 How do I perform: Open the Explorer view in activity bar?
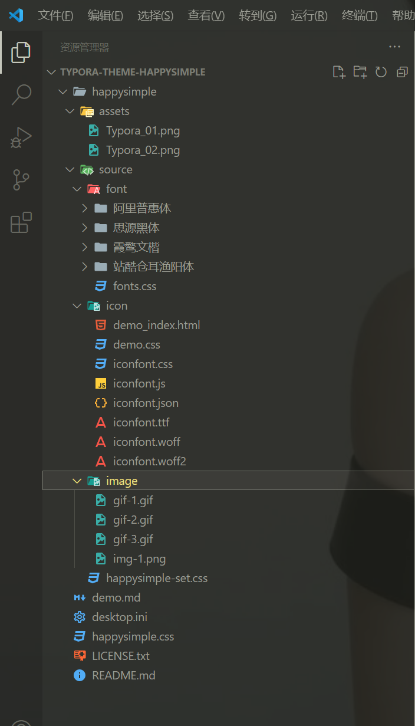(x=21, y=52)
